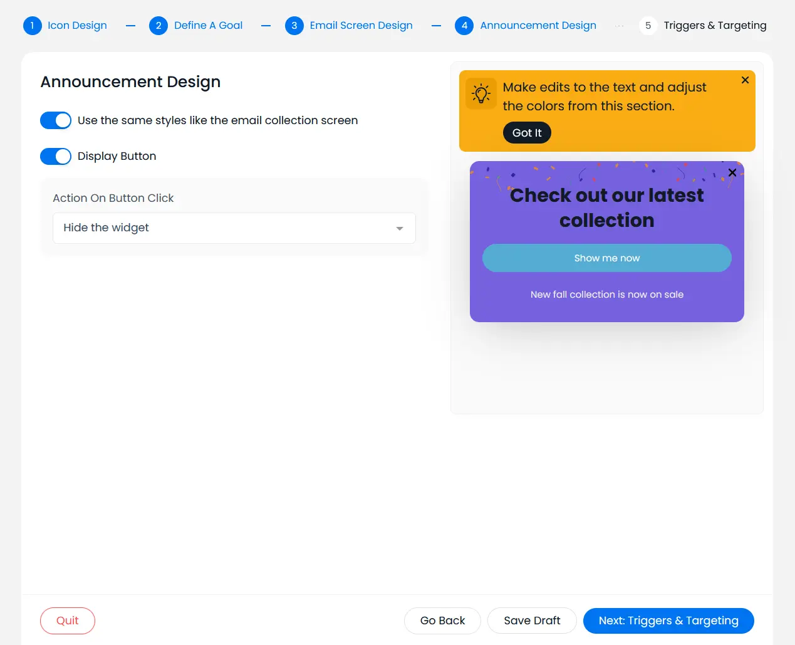The height and width of the screenshot is (645, 795).
Task: Click the dropdown arrow beside Hide the widget
Action: point(399,228)
